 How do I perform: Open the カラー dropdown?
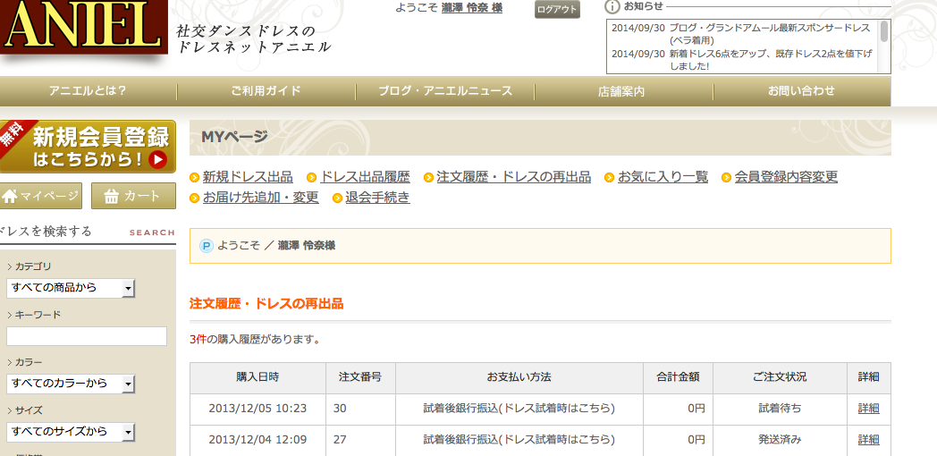pyautogui.click(x=71, y=383)
